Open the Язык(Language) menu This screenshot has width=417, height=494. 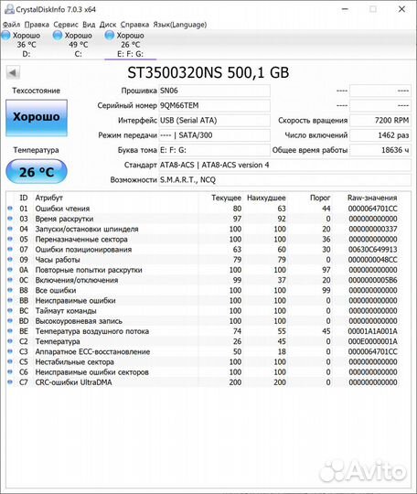(x=180, y=25)
